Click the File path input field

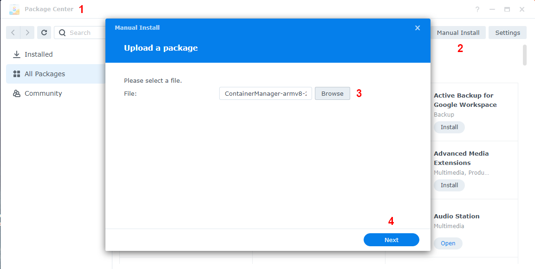266,93
